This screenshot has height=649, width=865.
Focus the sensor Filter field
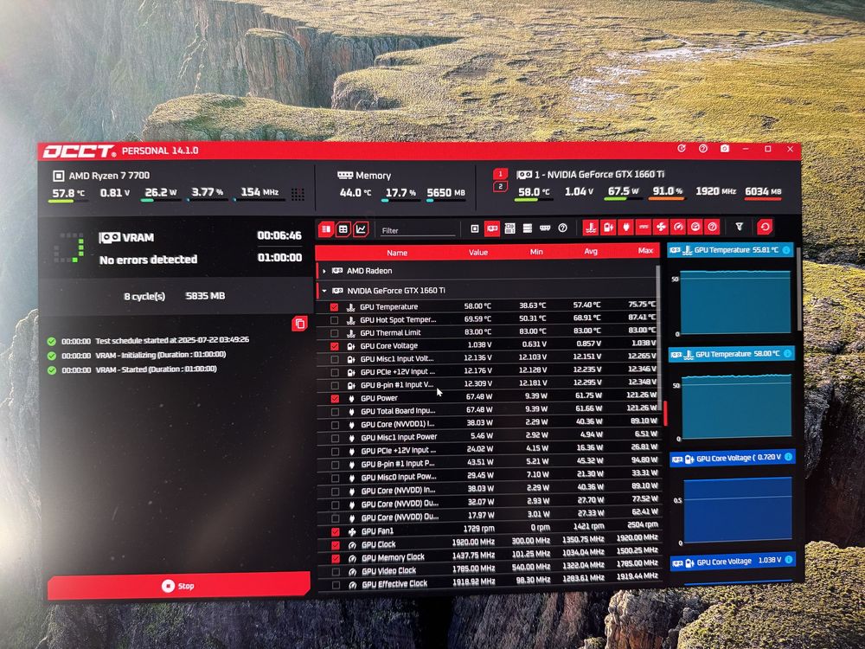coord(418,230)
